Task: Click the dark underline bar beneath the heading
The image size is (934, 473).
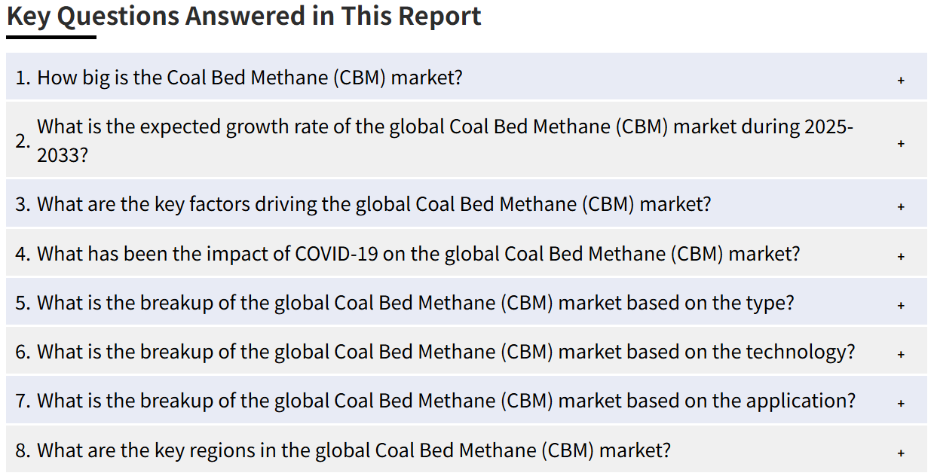Action: (x=51, y=36)
